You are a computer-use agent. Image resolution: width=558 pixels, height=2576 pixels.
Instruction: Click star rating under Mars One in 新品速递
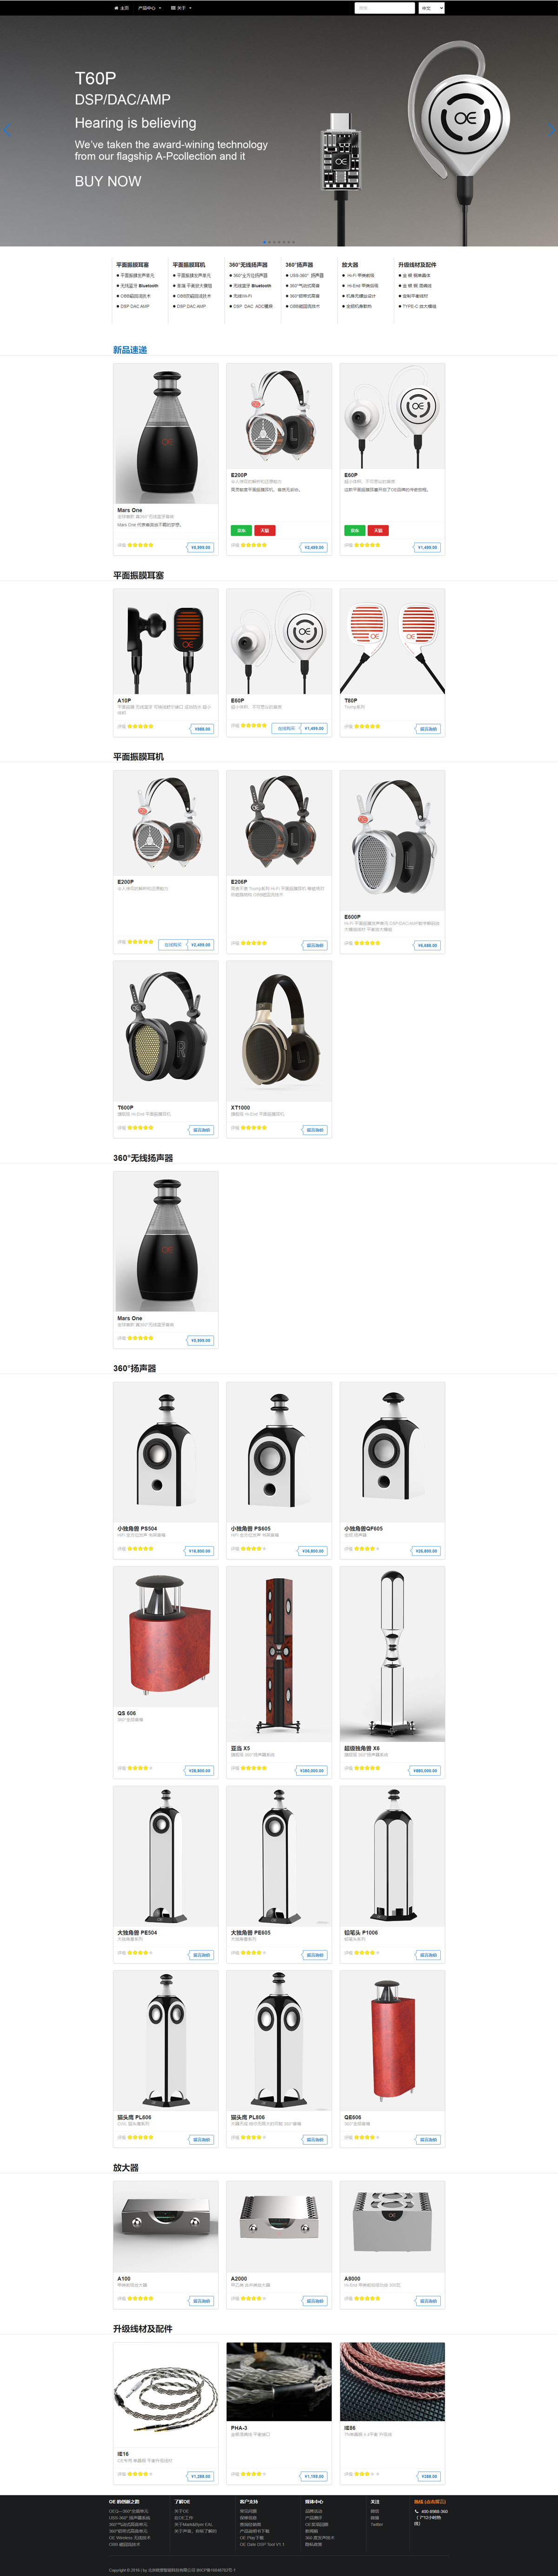click(x=140, y=545)
